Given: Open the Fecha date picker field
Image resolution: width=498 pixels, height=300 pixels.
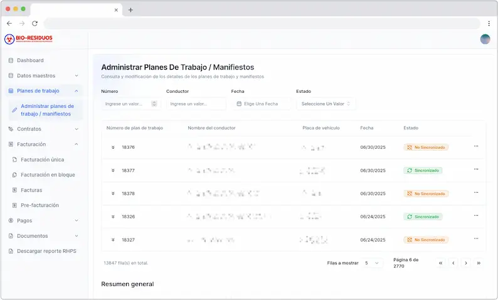Looking at the screenshot, I should coord(261,104).
